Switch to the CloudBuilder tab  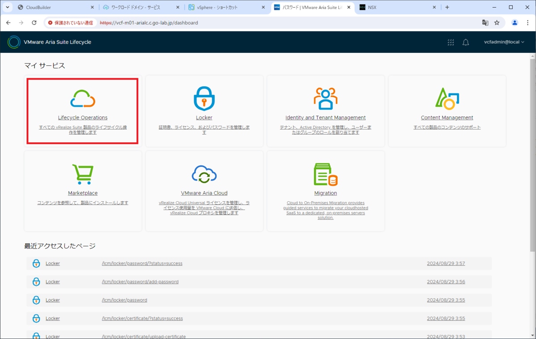pos(56,7)
